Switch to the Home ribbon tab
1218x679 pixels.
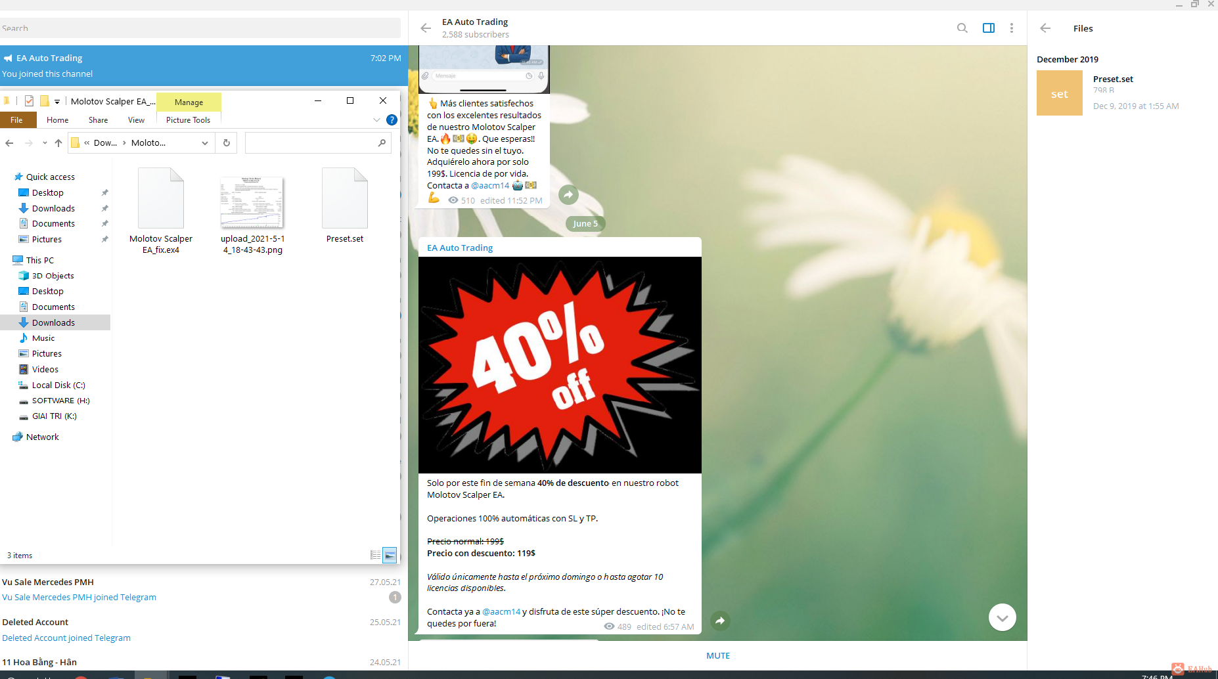[58, 120]
